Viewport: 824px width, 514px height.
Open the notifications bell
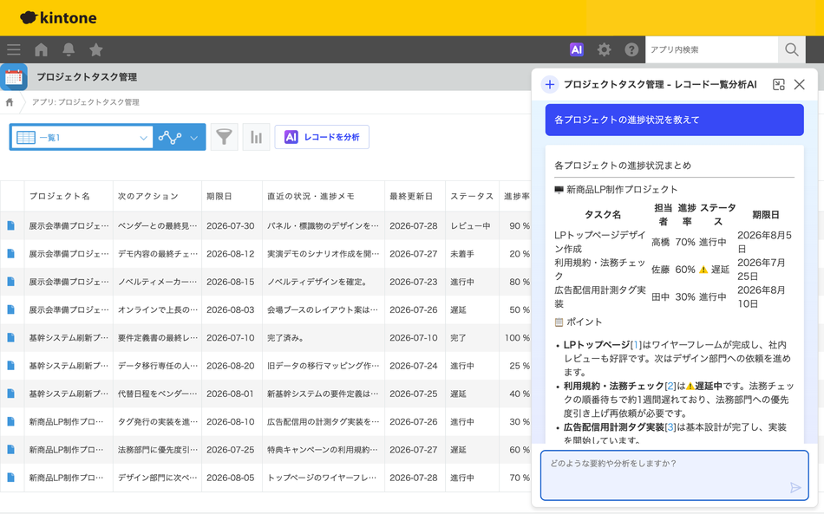click(x=69, y=50)
